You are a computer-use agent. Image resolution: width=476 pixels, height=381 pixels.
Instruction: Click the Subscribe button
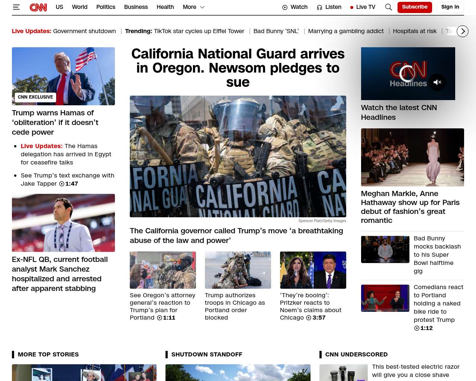tap(415, 7)
